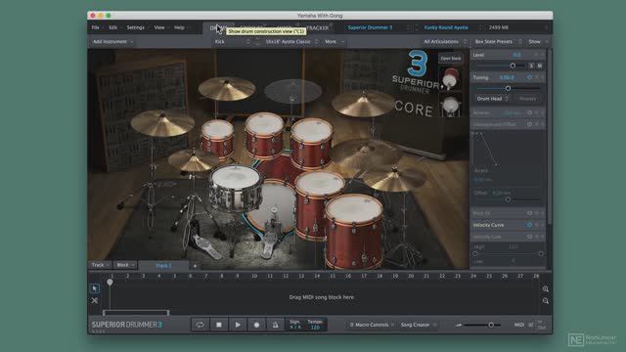Select the upper kick drum stack thumbnail

[x=451, y=78]
